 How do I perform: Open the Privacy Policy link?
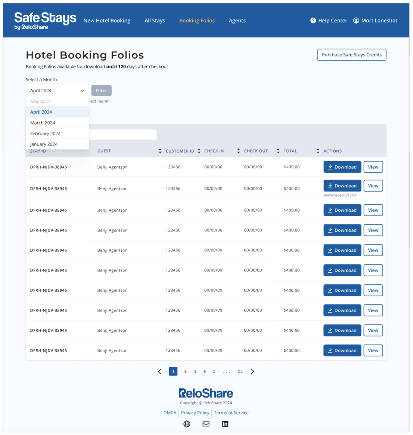click(195, 413)
